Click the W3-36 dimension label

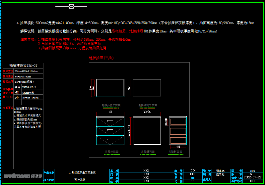coord(147,112)
